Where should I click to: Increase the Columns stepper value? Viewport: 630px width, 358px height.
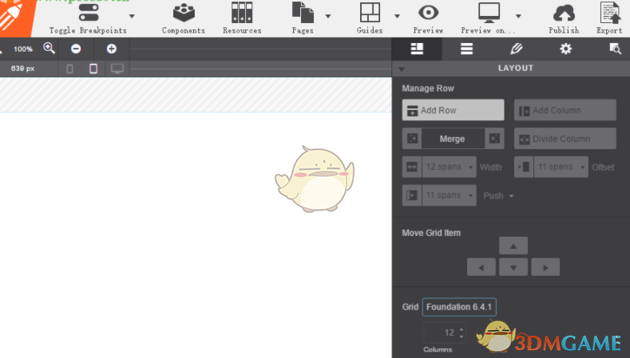point(462,329)
